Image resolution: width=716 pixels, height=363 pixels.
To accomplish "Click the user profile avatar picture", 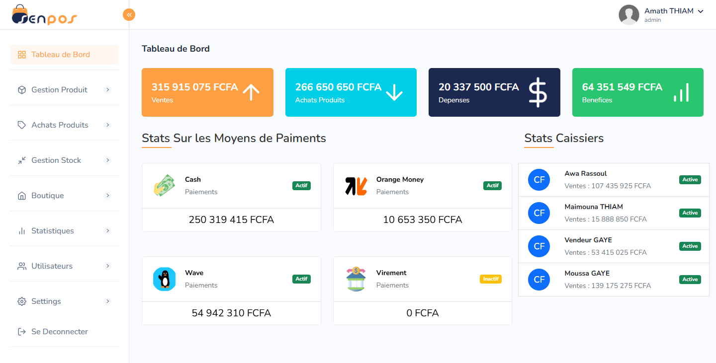I will pos(628,15).
